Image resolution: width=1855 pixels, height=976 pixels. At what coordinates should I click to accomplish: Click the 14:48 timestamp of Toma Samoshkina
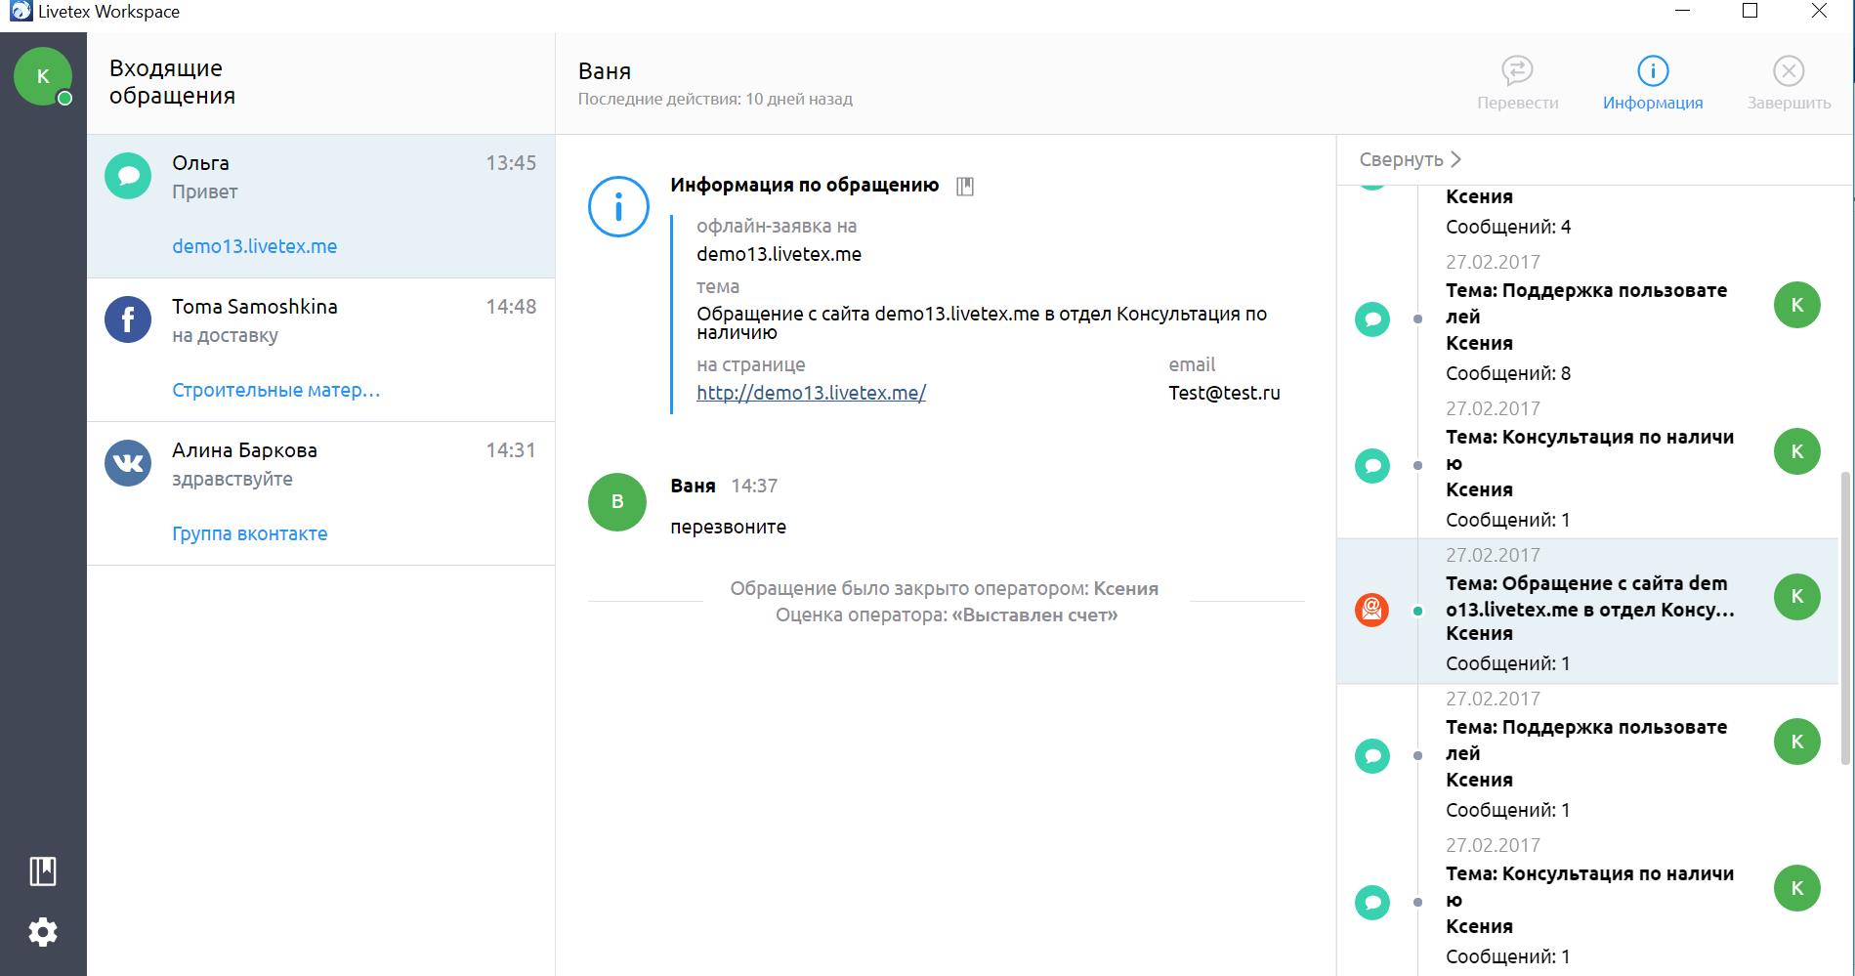click(511, 307)
